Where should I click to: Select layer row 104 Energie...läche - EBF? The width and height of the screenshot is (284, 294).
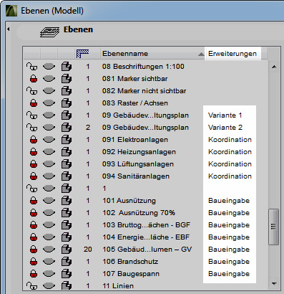click(145, 237)
